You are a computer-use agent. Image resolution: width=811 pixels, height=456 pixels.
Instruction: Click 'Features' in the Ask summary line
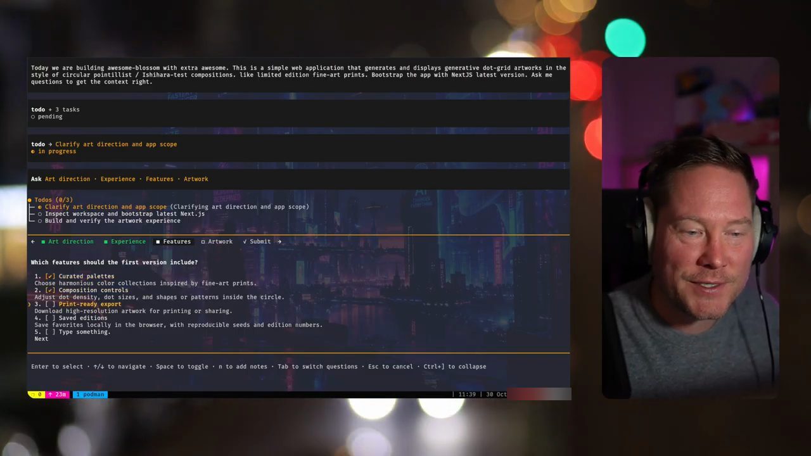pos(160,179)
